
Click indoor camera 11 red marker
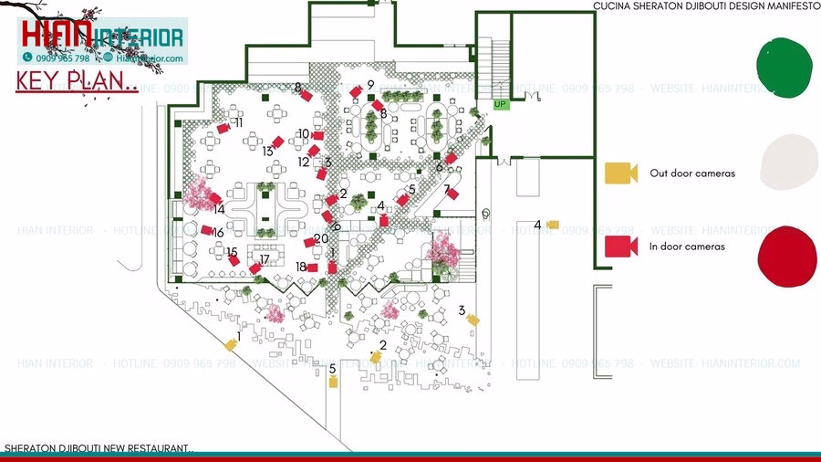pyautogui.click(x=223, y=129)
